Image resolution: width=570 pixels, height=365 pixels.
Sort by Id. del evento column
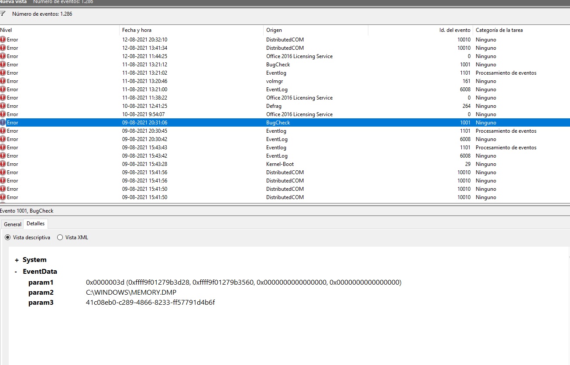pyautogui.click(x=454, y=30)
